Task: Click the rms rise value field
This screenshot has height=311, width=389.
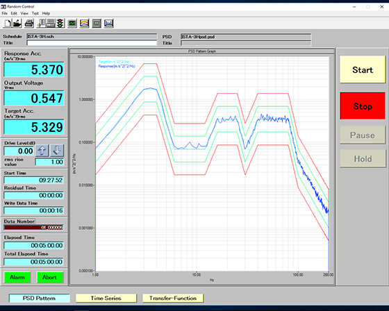Action: tap(49, 162)
